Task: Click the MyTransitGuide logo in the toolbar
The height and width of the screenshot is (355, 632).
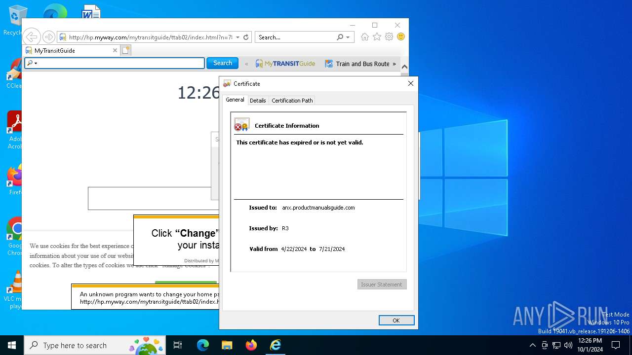Action: click(285, 64)
